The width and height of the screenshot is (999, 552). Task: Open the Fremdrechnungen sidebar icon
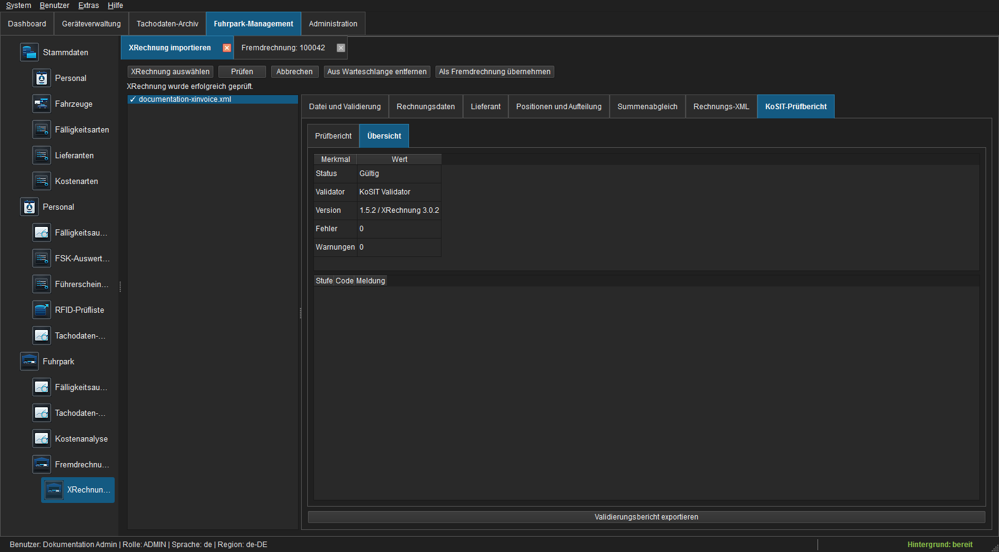pyautogui.click(x=42, y=464)
